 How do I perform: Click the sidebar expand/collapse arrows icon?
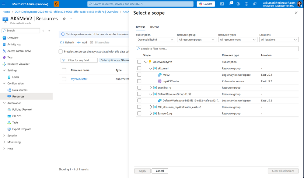click(43, 31)
